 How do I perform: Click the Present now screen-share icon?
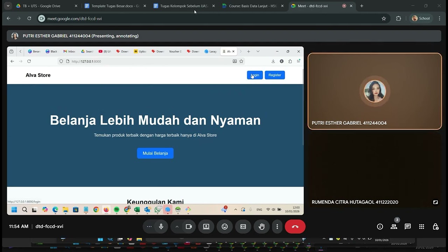206,226
